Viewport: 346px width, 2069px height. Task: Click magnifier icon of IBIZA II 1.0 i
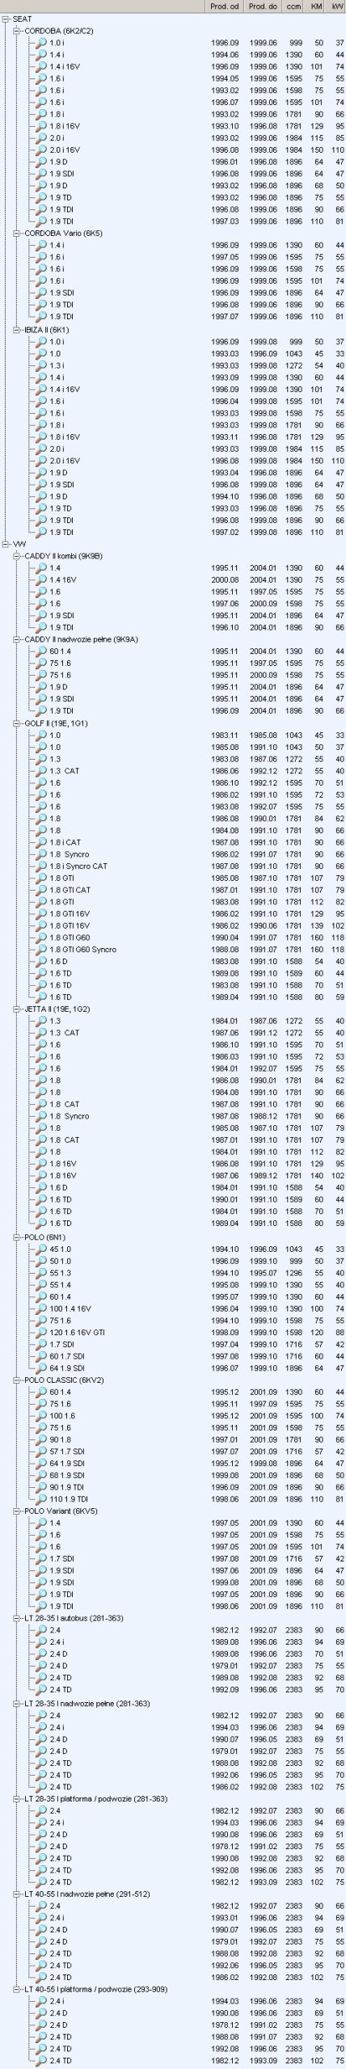coord(42,342)
